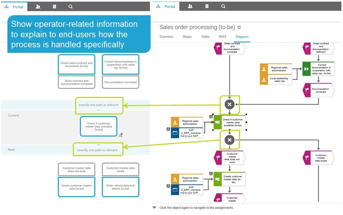The width and height of the screenshot is (343, 215).
Task: Click assignment icon left of upper SAP system
Action: [168, 129]
